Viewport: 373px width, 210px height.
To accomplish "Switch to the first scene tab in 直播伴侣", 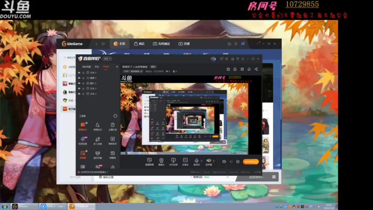I will (86, 67).
